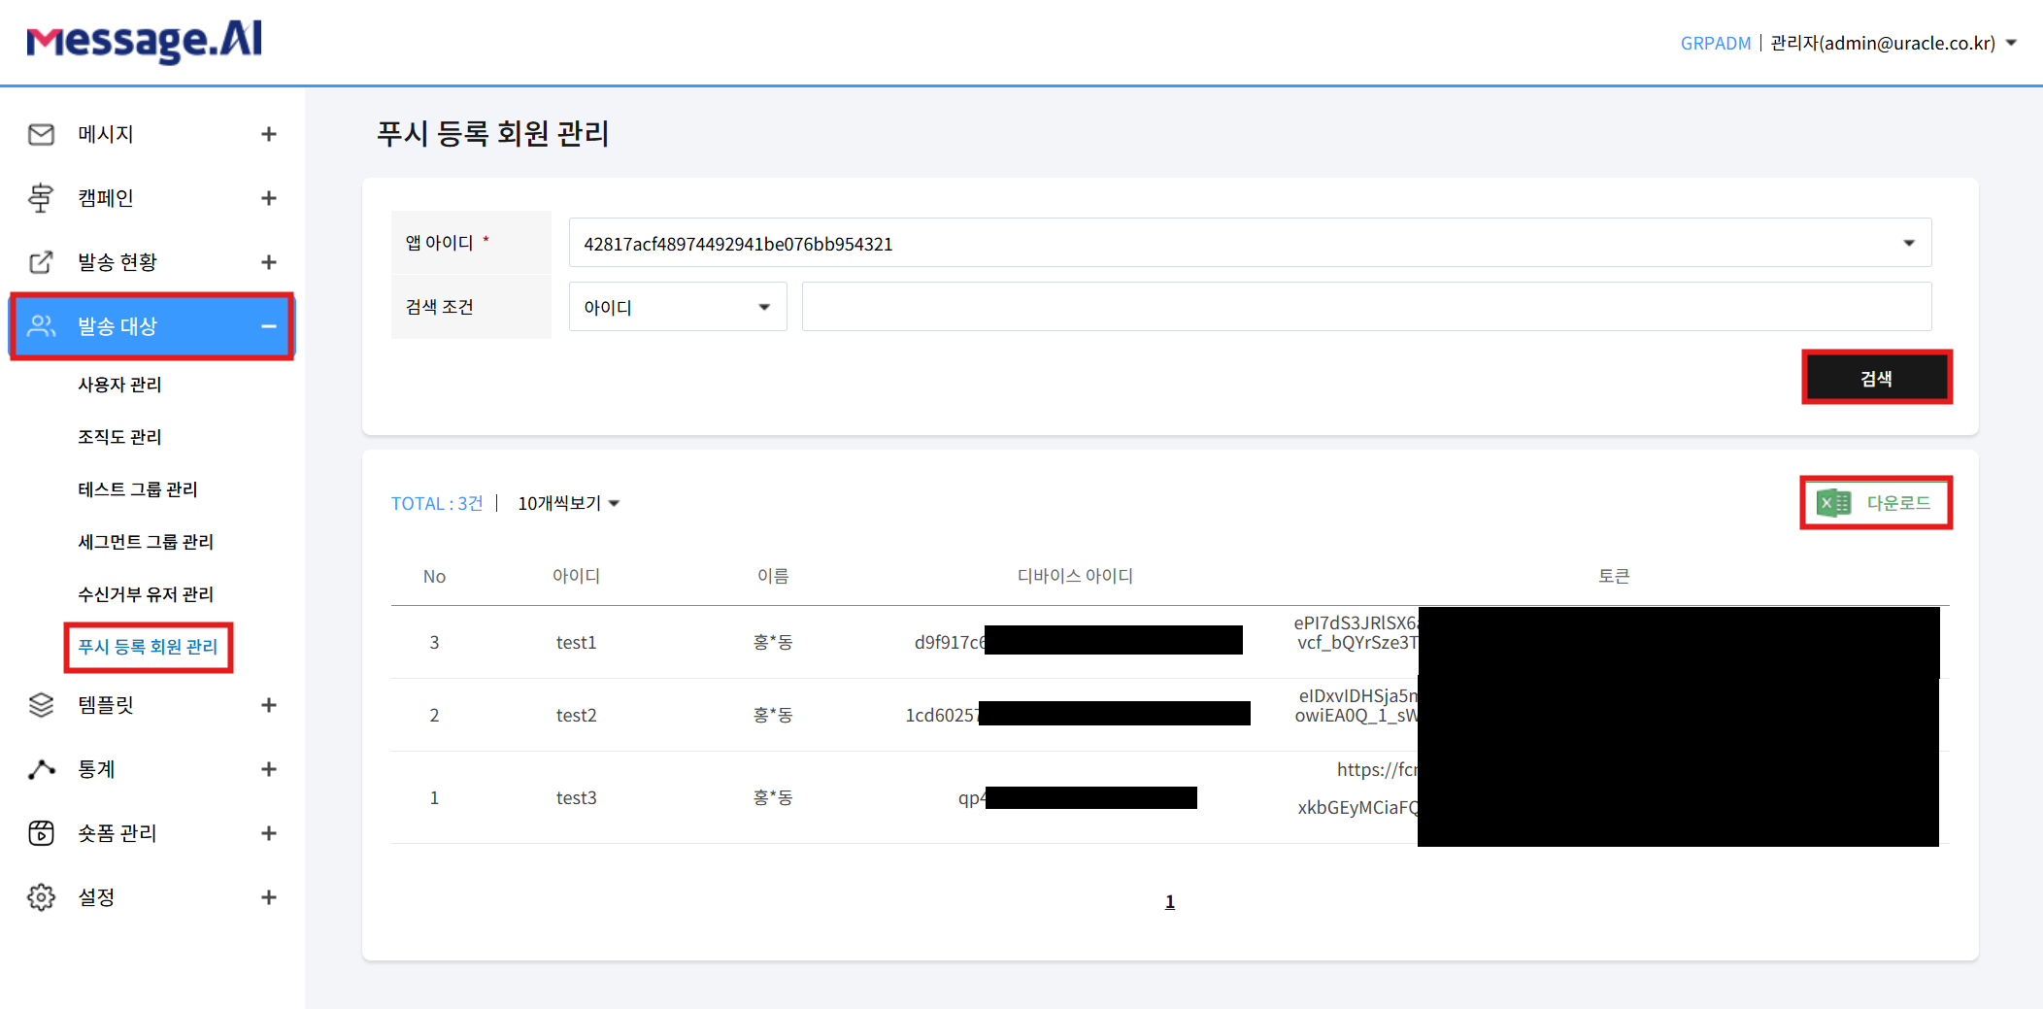The image size is (2043, 1009).
Task: Click the 검색 search button
Action: pyautogui.click(x=1876, y=377)
